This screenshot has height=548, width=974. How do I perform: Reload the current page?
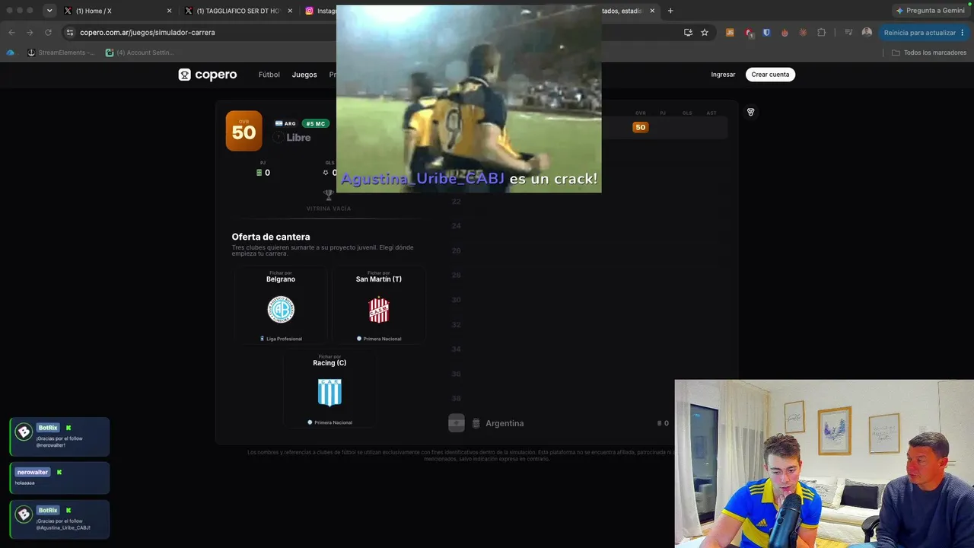[48, 33]
